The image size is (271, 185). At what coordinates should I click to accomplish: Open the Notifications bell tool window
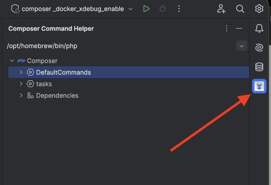pyautogui.click(x=259, y=28)
